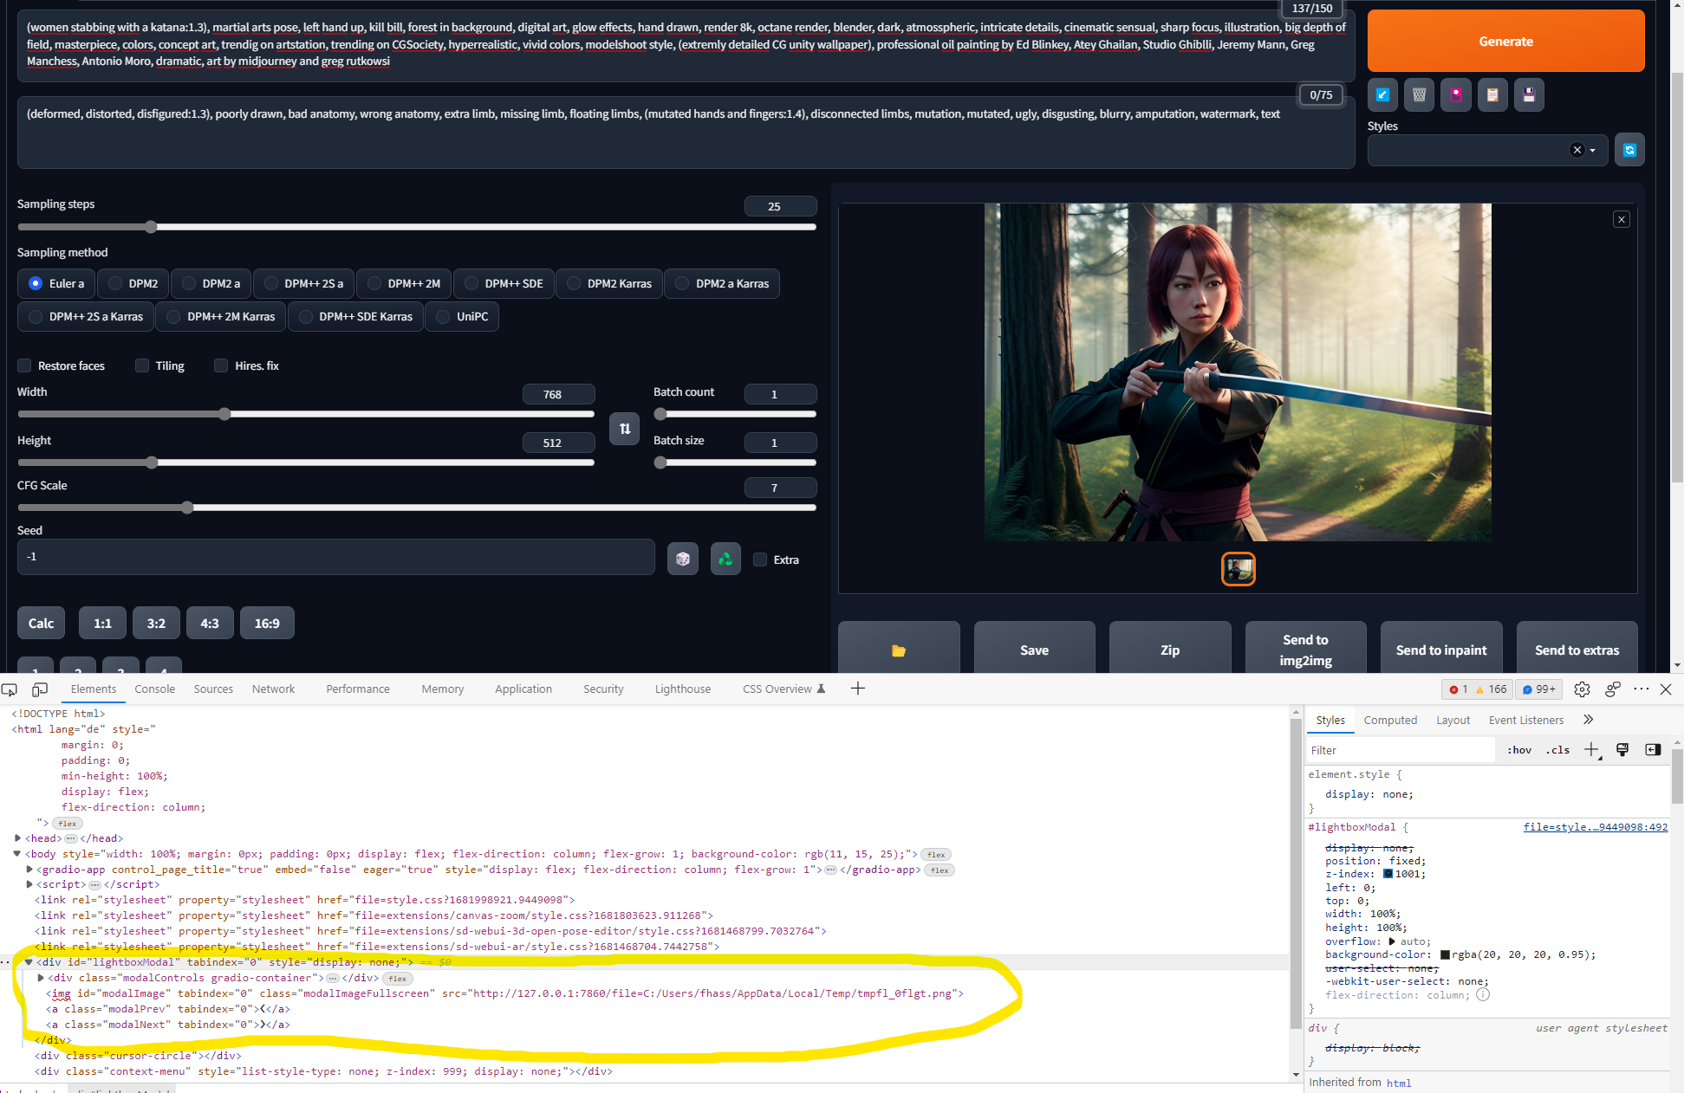
Task: Clear the prompt using the trashcan icon
Action: point(1419,95)
